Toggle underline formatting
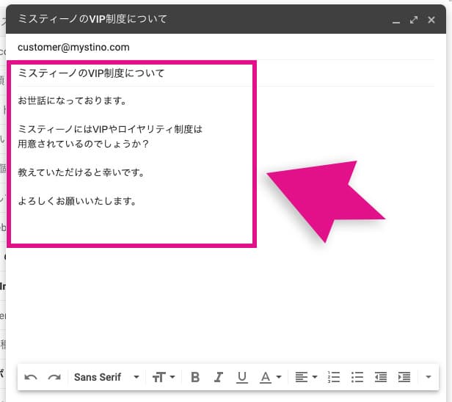This screenshot has height=402, width=452. [x=242, y=377]
